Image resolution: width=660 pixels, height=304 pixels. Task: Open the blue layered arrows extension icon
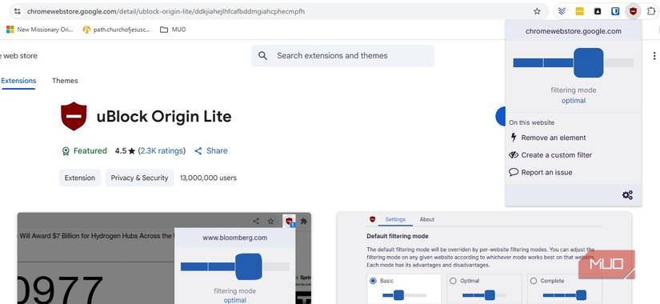point(562,11)
